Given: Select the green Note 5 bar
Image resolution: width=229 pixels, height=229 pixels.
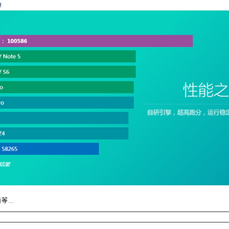Looking at the screenshot, I should pos(68,57).
